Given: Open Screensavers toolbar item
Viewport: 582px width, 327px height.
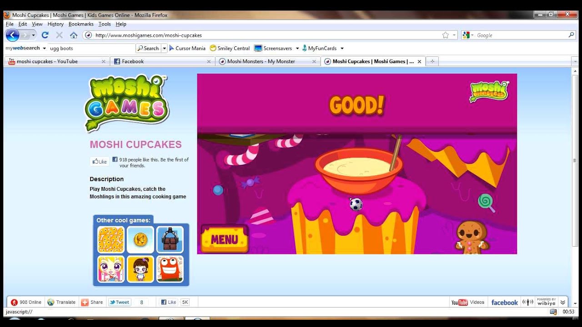Looking at the screenshot, I should 273,48.
